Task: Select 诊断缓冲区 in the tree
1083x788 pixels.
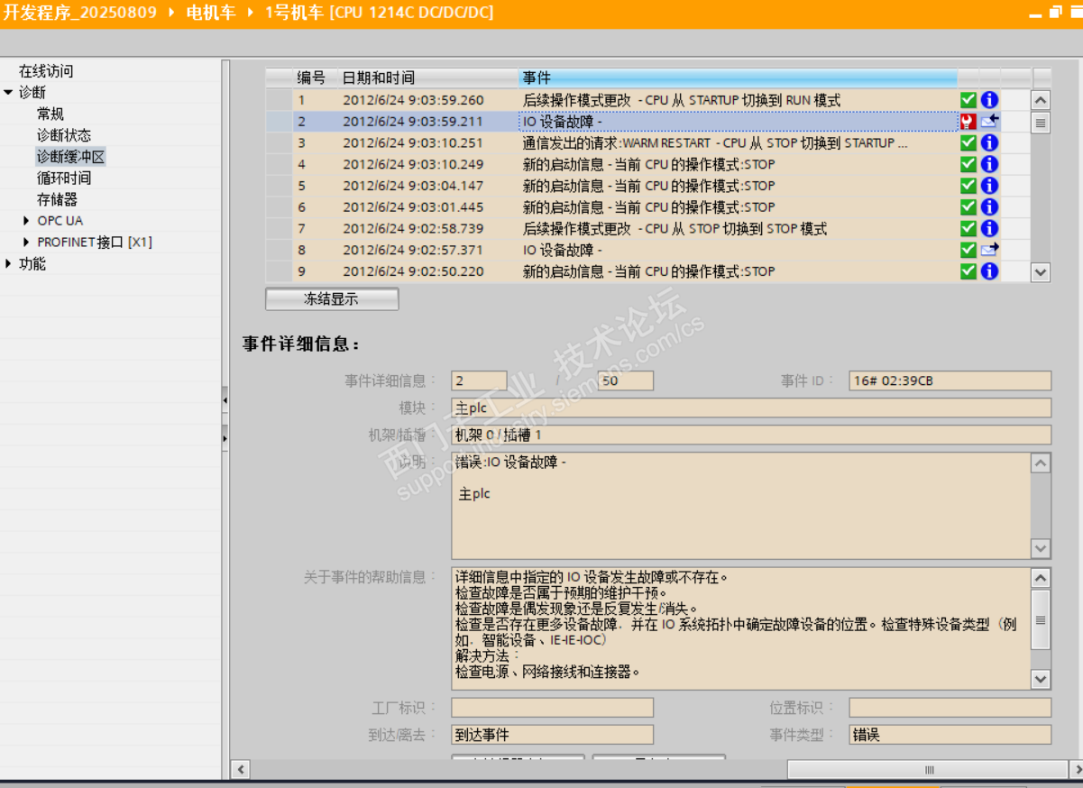Action: [70, 157]
